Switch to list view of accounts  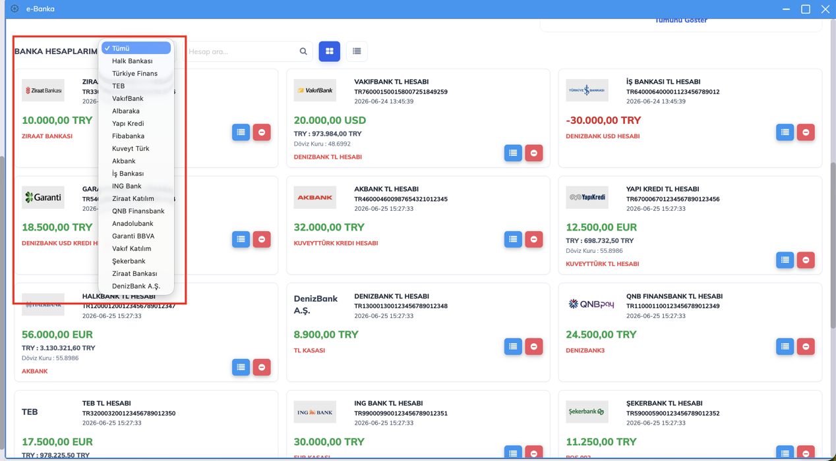pyautogui.click(x=357, y=51)
